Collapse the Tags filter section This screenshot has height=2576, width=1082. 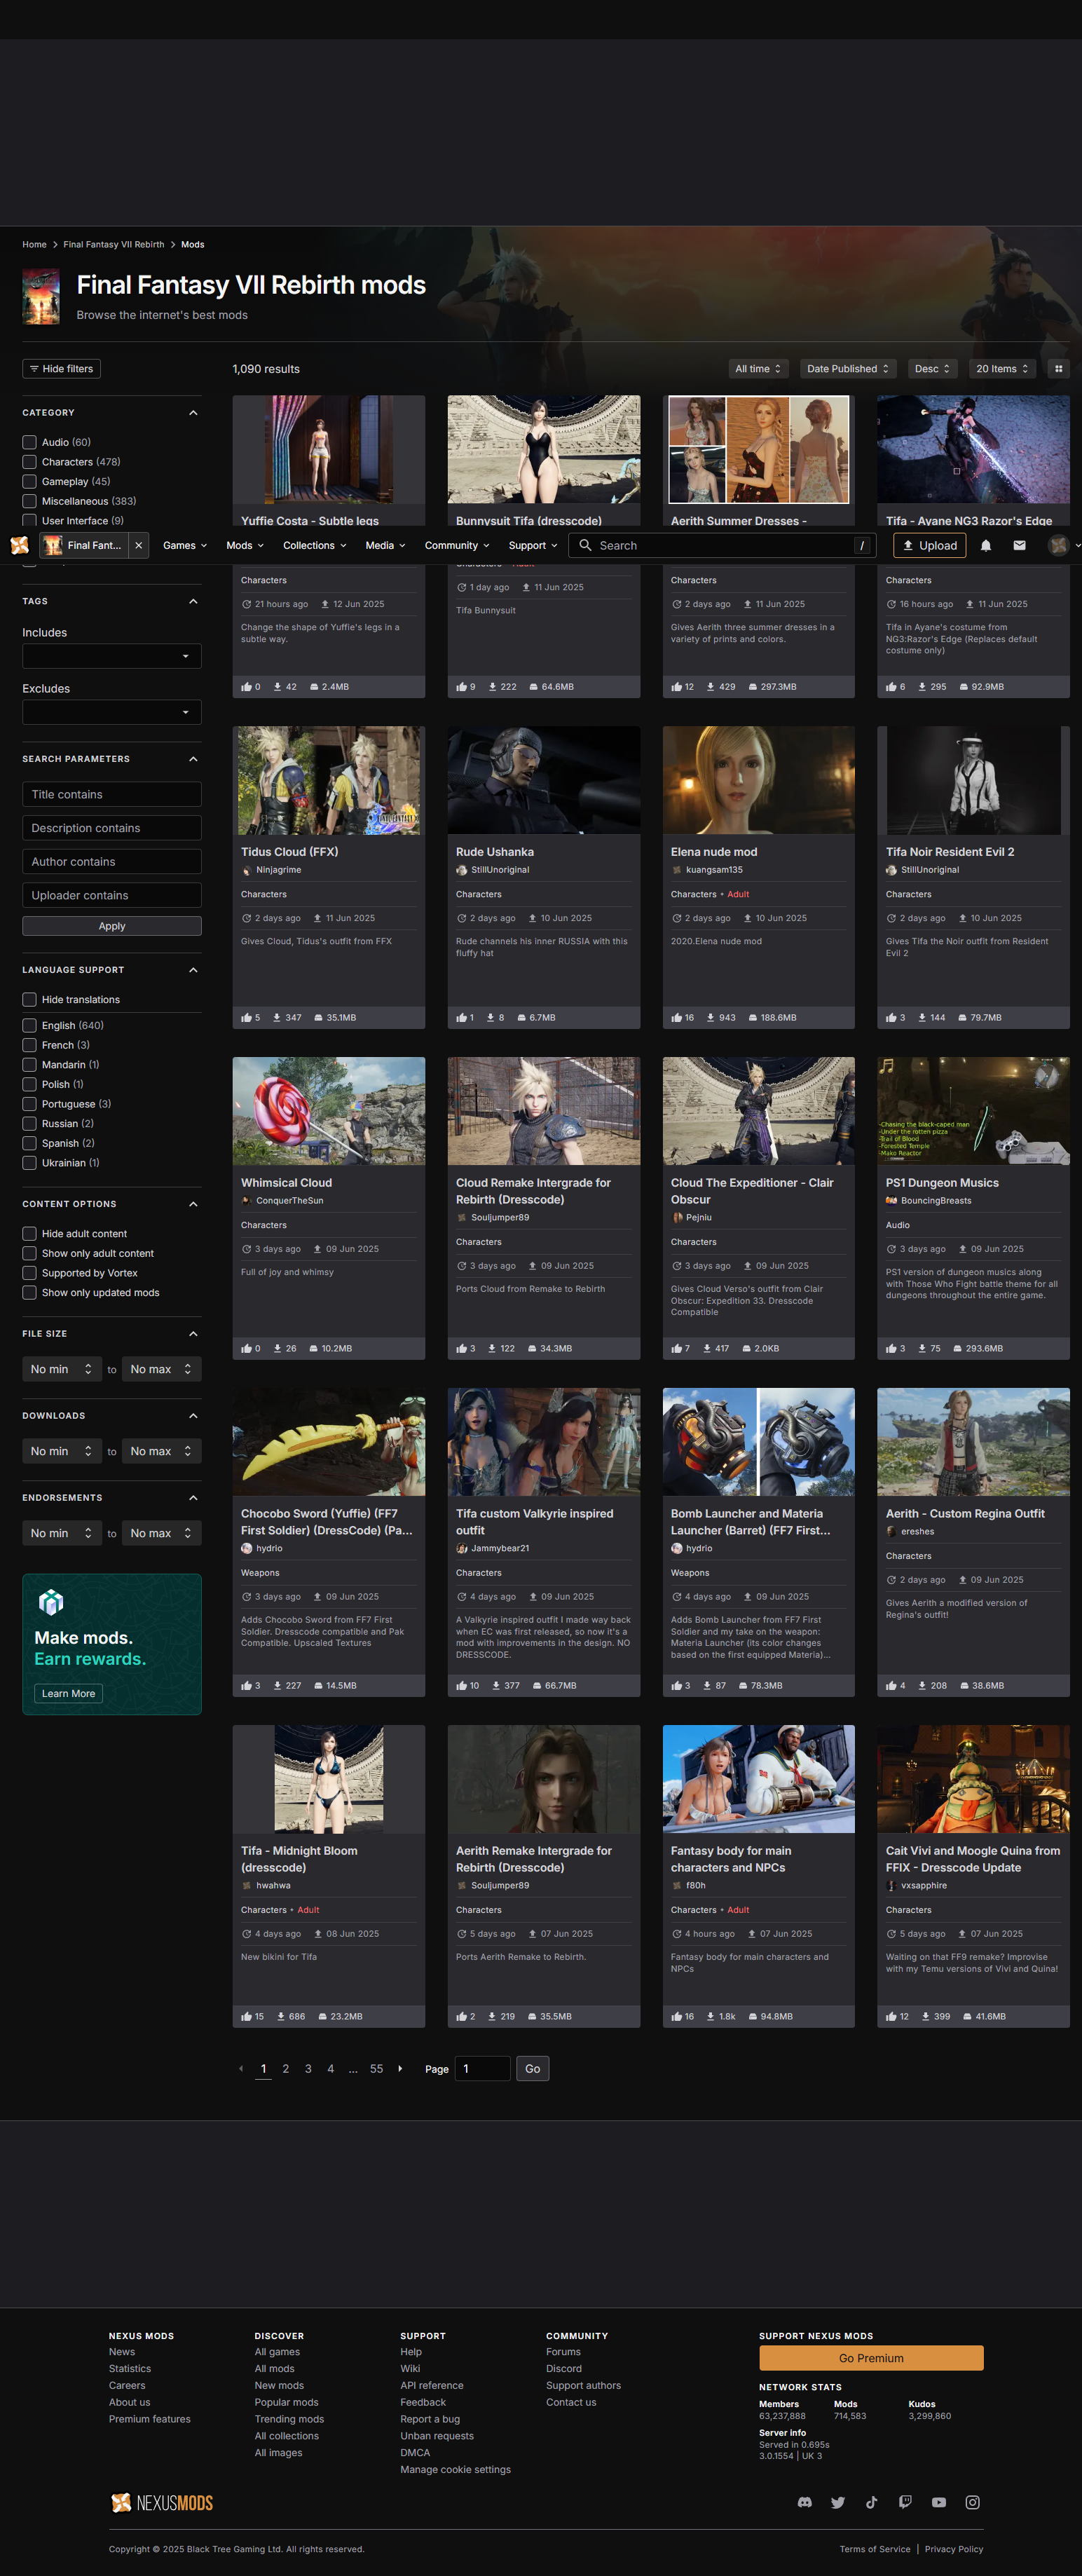pos(193,602)
